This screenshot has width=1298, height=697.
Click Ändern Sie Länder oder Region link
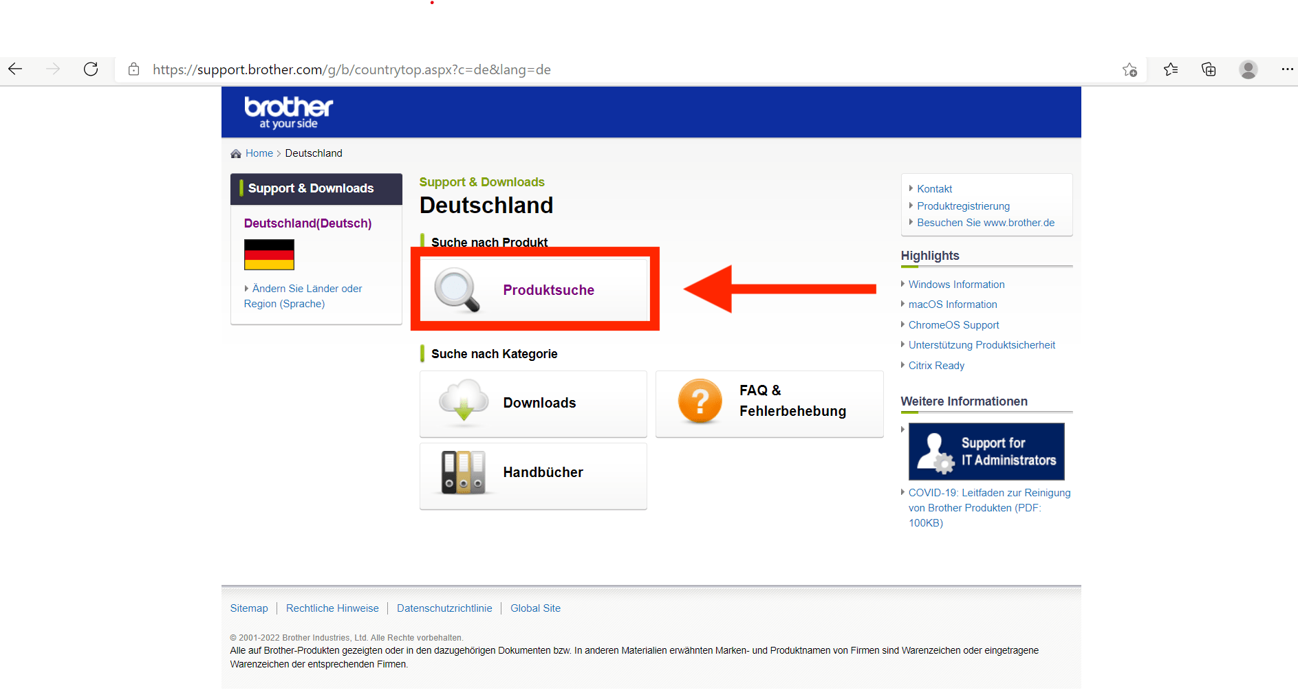click(x=303, y=296)
